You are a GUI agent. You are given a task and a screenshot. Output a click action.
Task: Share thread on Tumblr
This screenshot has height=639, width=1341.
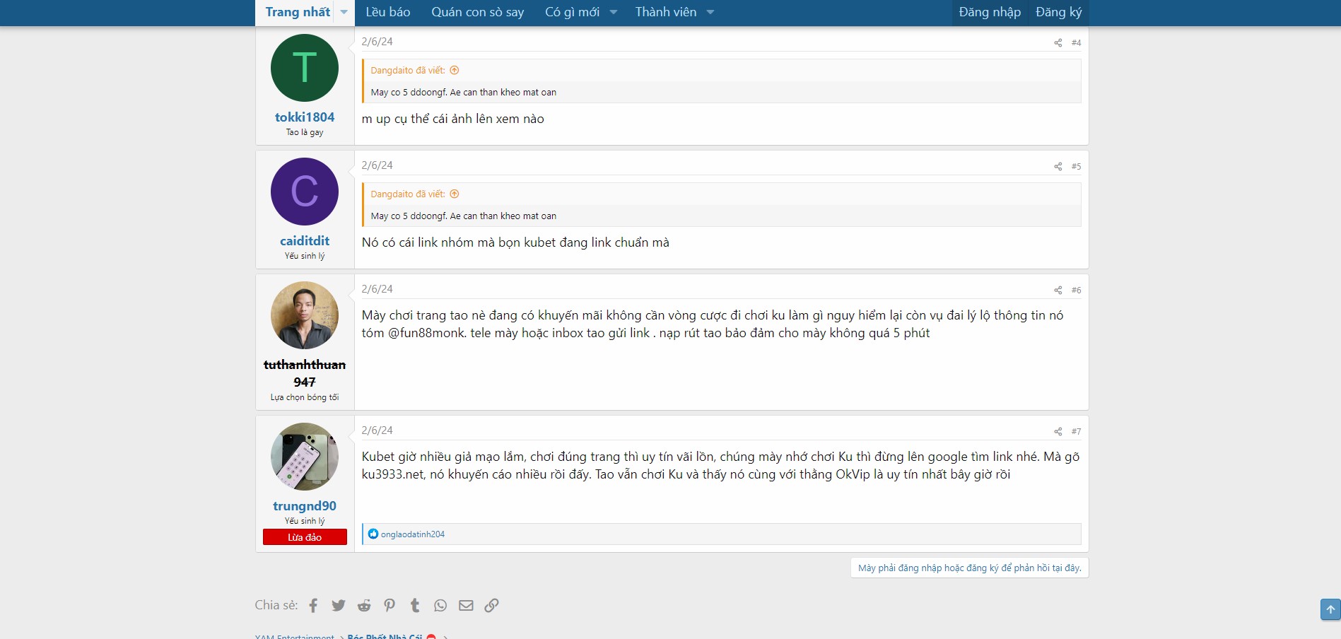click(x=415, y=605)
